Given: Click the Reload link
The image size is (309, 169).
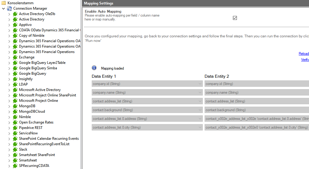Looking at the screenshot, I should click(x=304, y=54).
